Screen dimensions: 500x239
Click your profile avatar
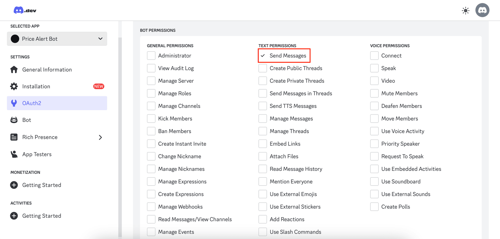click(x=482, y=10)
